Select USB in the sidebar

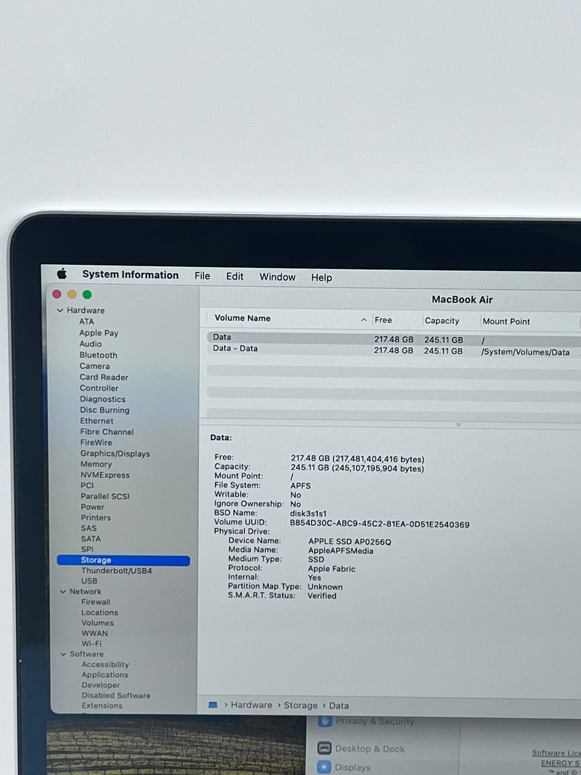click(89, 581)
